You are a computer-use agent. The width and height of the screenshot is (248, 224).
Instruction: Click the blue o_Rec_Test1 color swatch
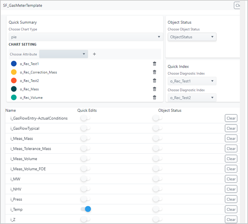pos(14,63)
